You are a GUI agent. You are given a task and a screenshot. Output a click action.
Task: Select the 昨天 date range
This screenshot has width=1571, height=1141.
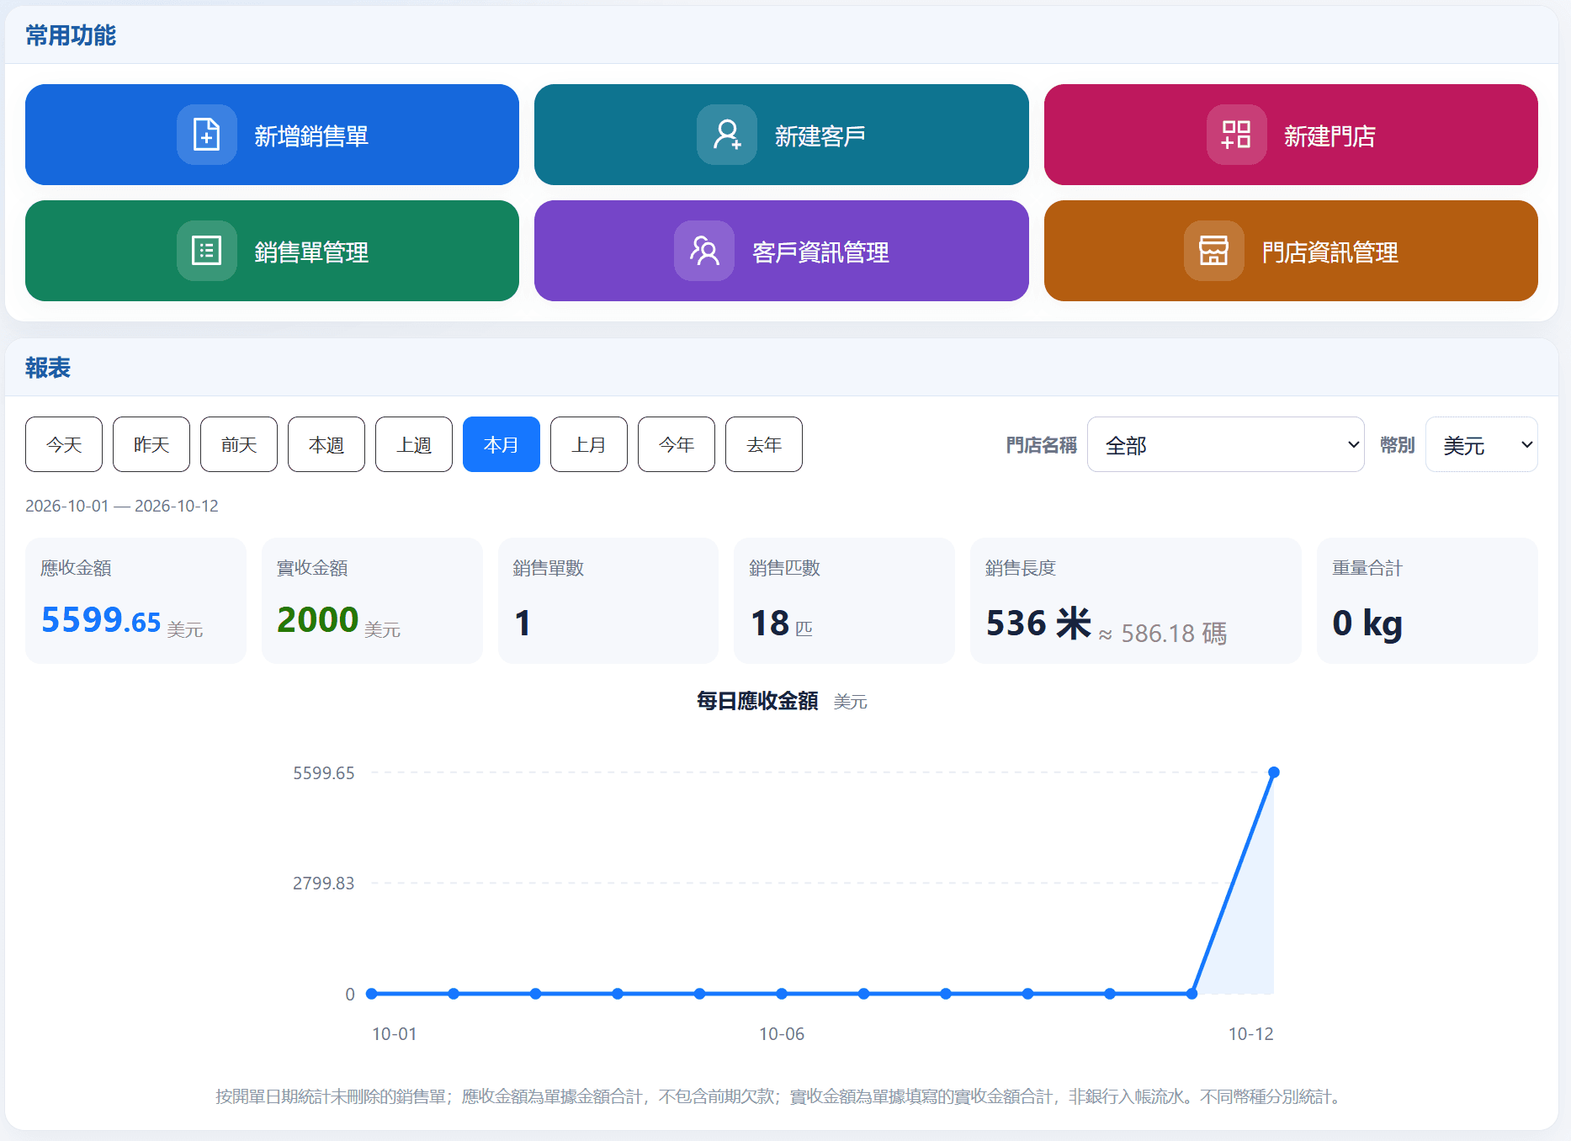[151, 444]
